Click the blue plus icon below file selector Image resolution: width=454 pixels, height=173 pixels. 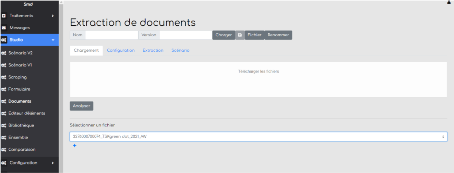[75, 146]
